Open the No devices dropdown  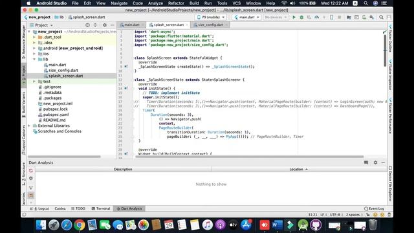(276, 17)
